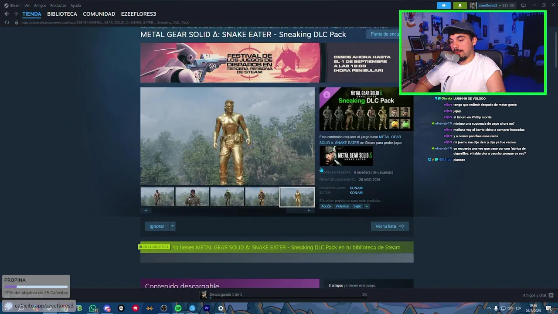
Task: Select the golden suit screenshot thumbnail
Action: [x=297, y=197]
